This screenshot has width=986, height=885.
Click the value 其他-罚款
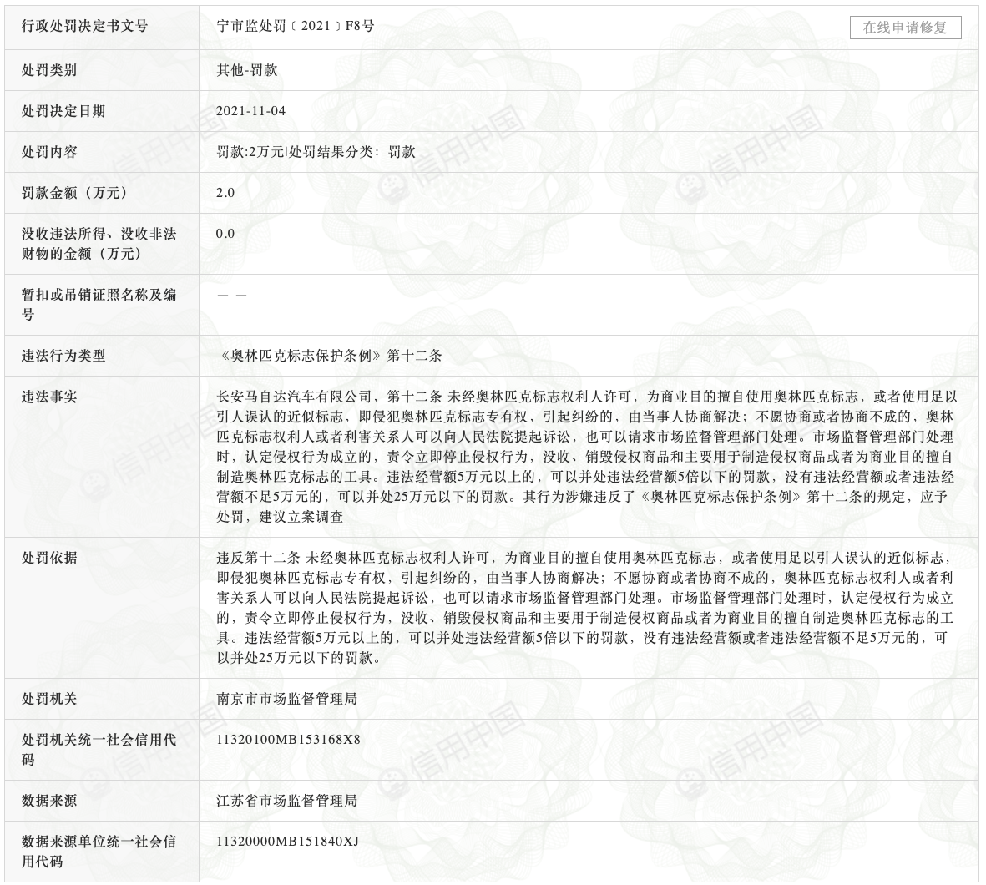coord(247,70)
